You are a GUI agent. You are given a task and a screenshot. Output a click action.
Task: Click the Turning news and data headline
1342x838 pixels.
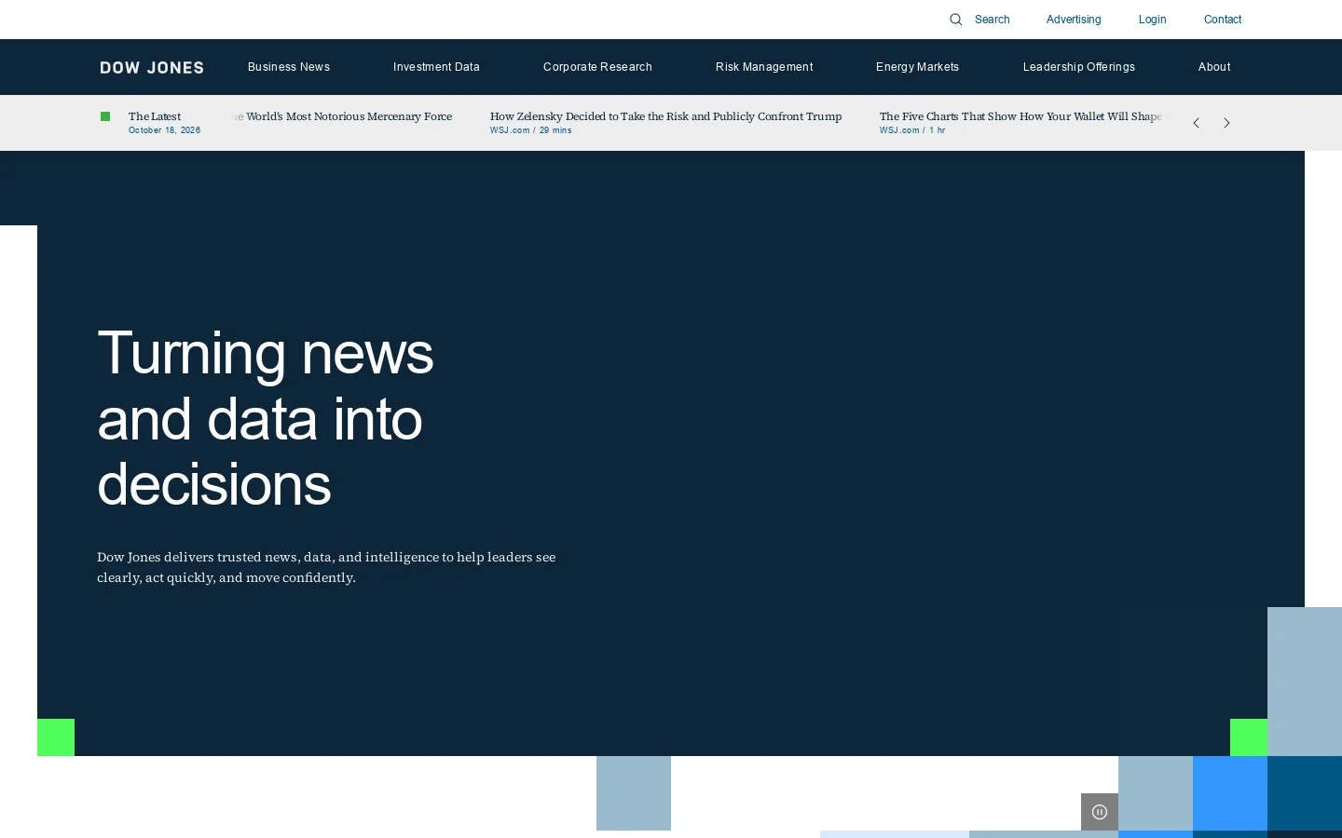(x=266, y=419)
